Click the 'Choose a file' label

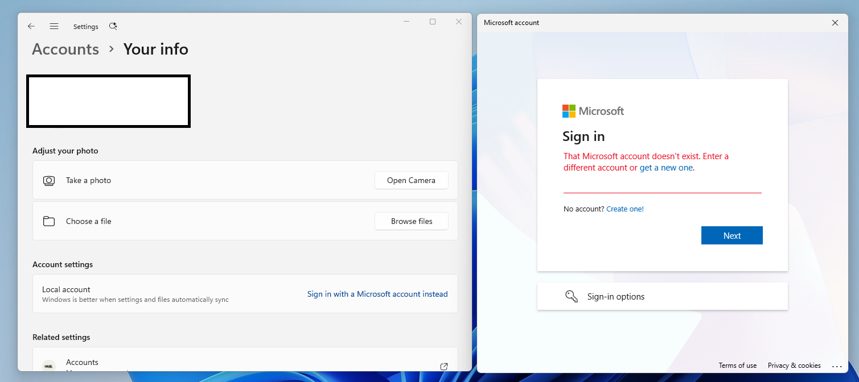(x=88, y=221)
